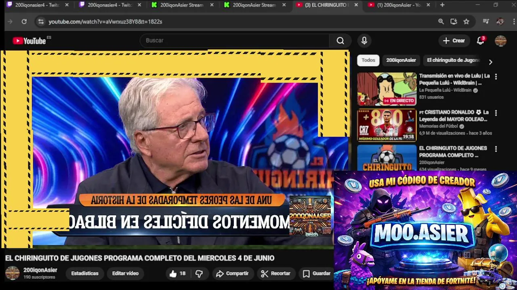Select the 200iqonAsier filter chip

coord(401,60)
